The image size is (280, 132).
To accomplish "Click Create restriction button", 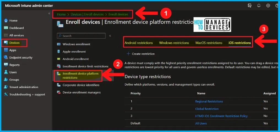I will point(140,54).
